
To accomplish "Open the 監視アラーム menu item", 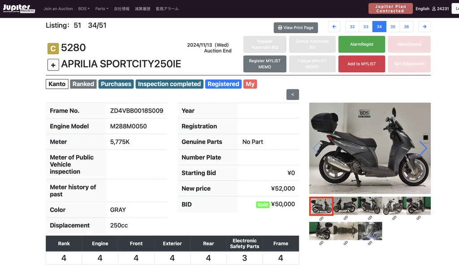I will pos(167,9).
